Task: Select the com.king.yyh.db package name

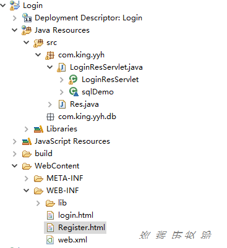Action: 87,117
